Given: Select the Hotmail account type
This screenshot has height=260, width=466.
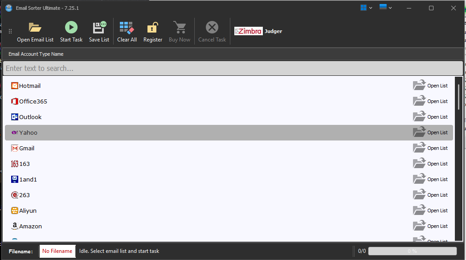Looking at the screenshot, I should (30, 86).
